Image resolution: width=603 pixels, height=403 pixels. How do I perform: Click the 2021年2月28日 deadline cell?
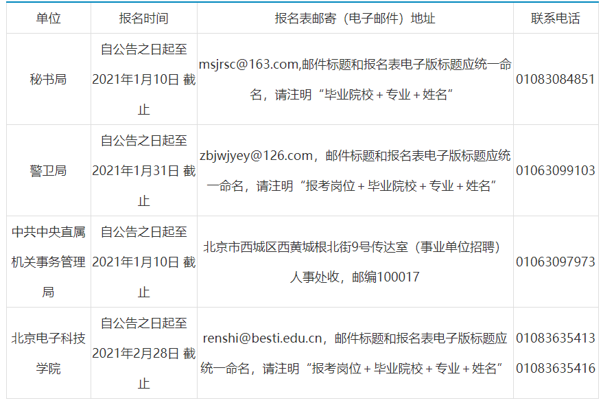144,353
